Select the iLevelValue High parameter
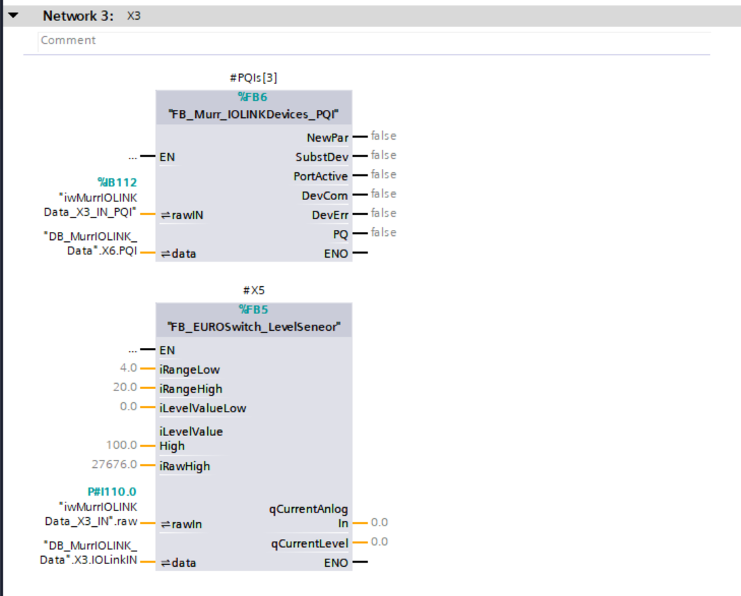 (191, 439)
